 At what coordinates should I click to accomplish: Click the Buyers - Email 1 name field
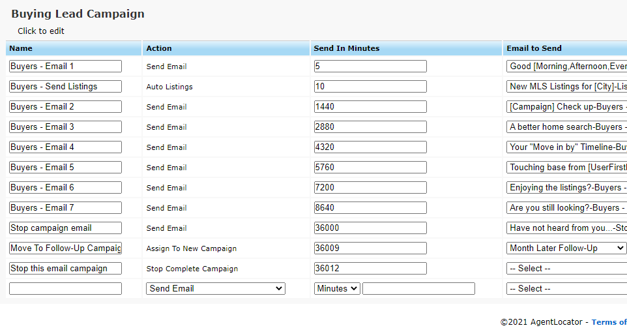coord(66,67)
